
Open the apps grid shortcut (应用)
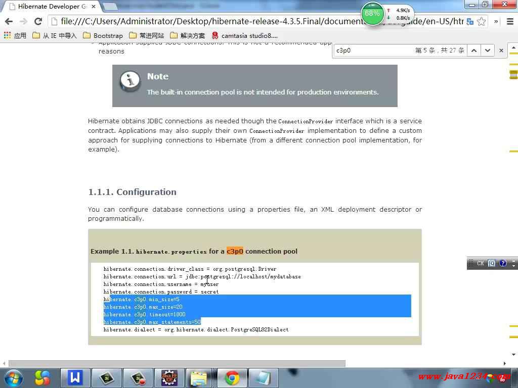15,35
